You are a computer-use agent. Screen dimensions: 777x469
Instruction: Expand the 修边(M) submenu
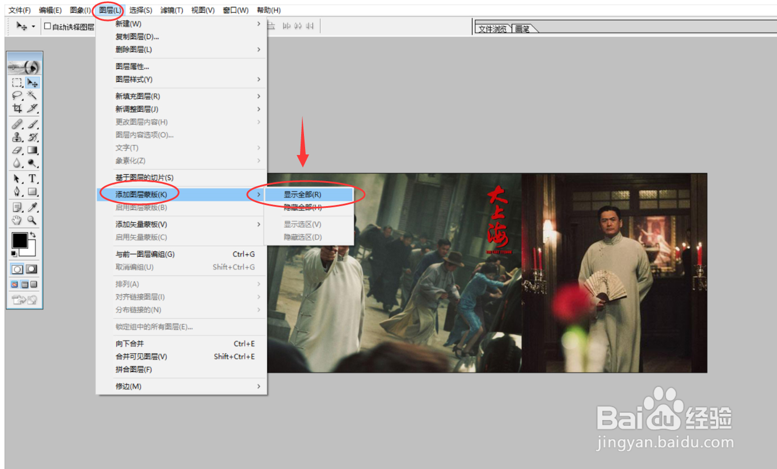point(259,386)
